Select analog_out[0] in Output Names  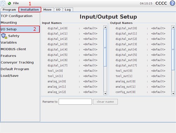125,81
